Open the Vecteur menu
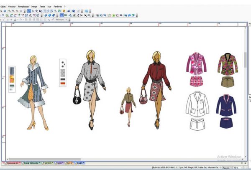251x170 pixels. 12,7
